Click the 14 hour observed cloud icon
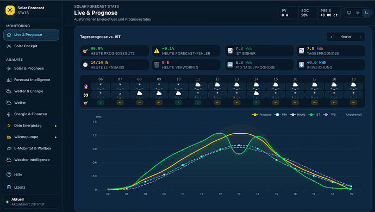 pos(256,93)
